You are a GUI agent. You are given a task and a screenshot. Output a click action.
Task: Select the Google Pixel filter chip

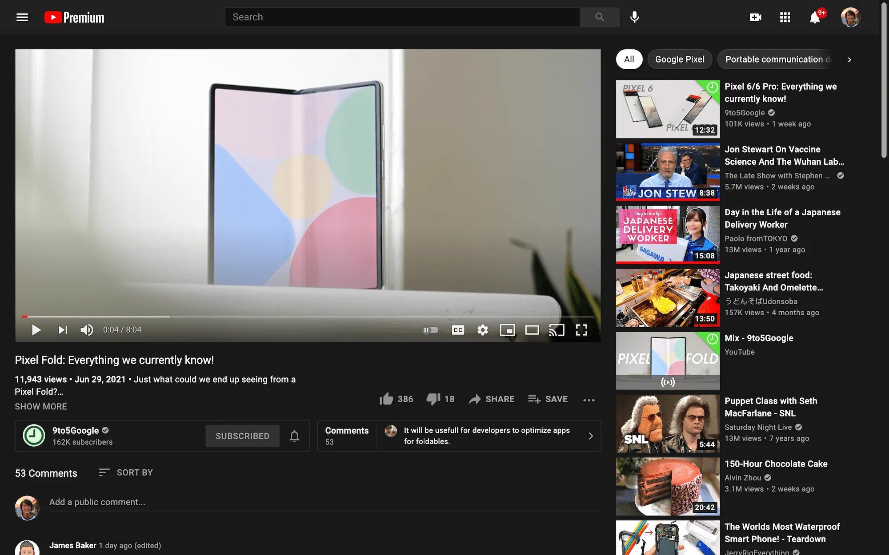(680, 59)
